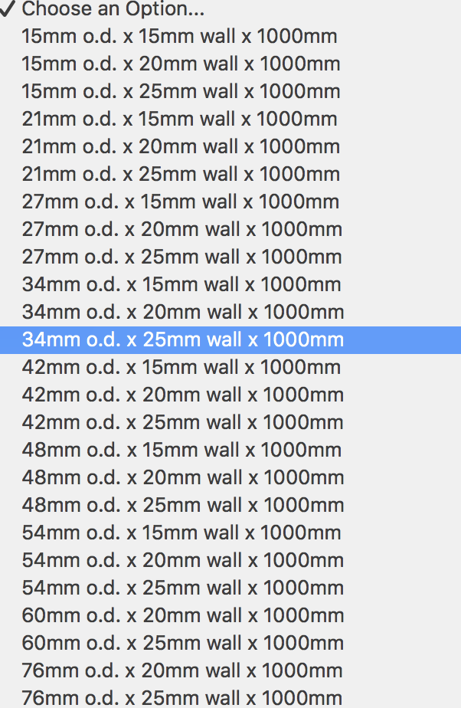Select 54mm o.d. x 25mm wall option
This screenshot has width=461, height=708.
184,588
